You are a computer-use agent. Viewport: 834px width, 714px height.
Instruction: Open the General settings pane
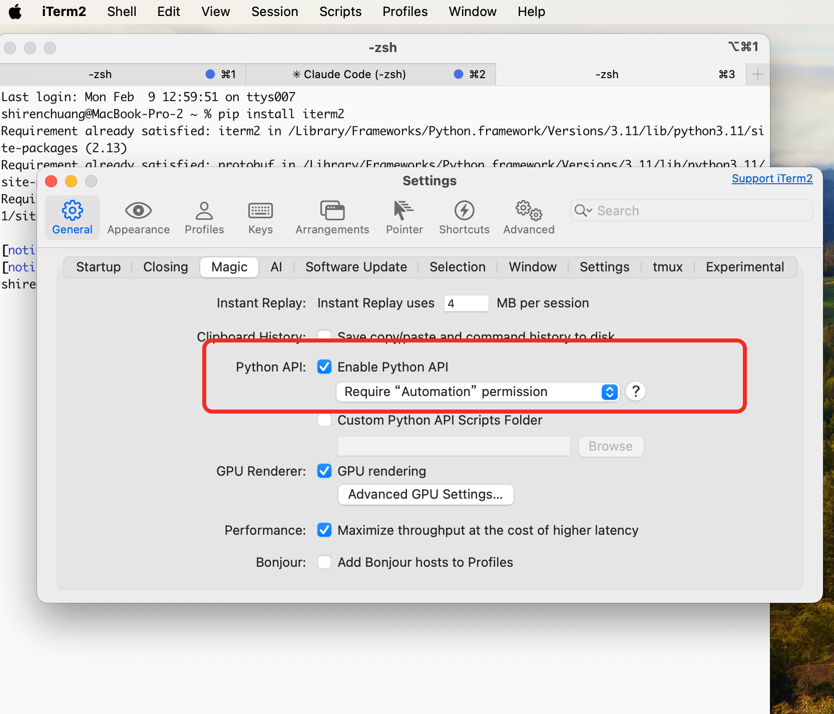click(x=72, y=218)
